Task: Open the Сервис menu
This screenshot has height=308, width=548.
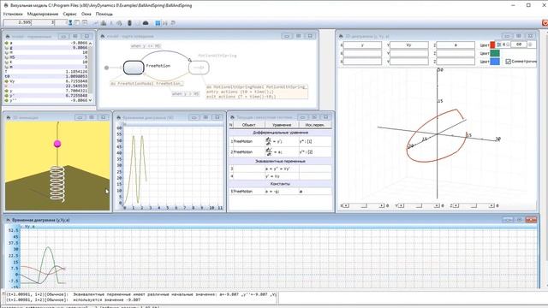Action: pos(69,14)
